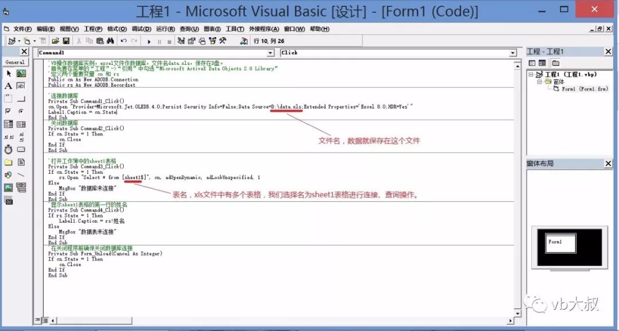Image resolution: width=619 pixels, height=331 pixels.
Task: Open the Form Layout Window toolbar icon
Action: click(x=202, y=41)
